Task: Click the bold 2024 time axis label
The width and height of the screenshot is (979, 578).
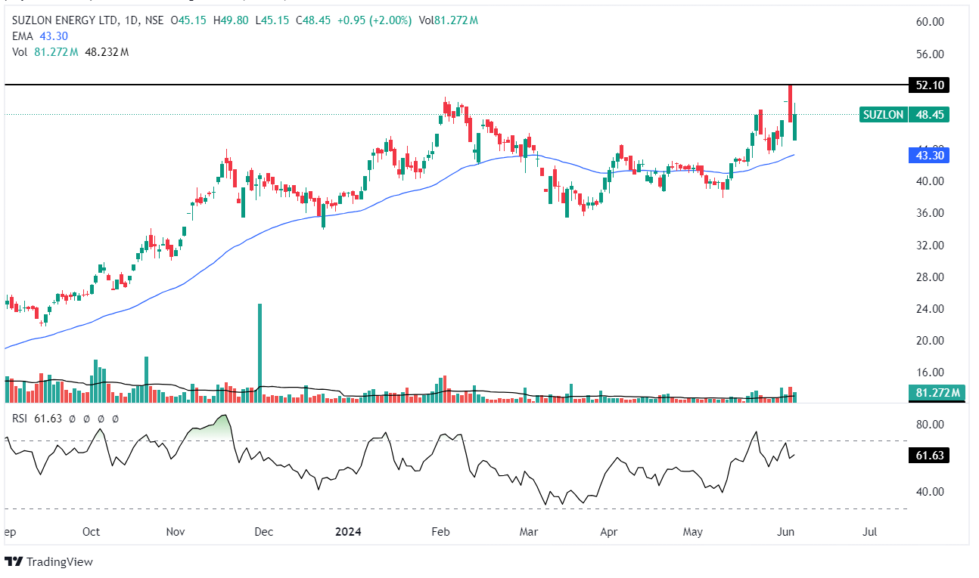Action: pyautogui.click(x=348, y=532)
